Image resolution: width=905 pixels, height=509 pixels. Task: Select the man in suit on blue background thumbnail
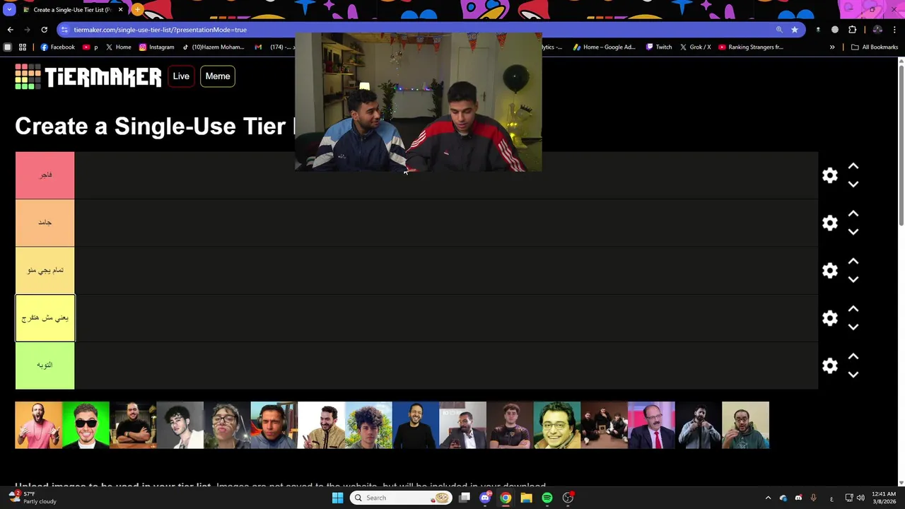point(416,425)
